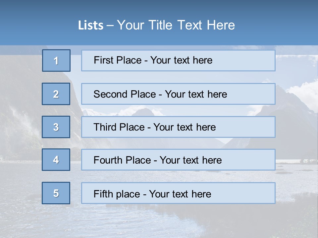Select the Fourth Place text bar
The image size is (318, 238).
[178, 160]
